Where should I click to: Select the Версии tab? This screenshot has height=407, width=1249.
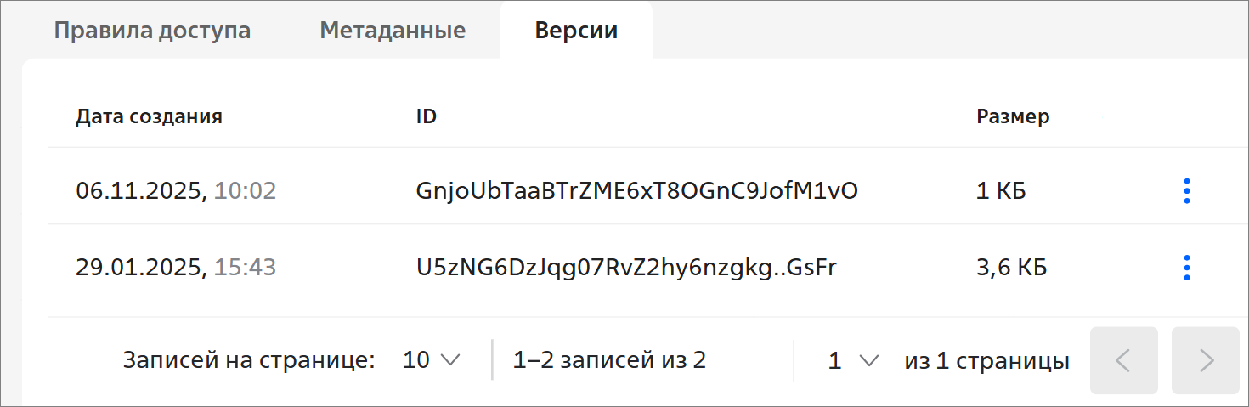[x=576, y=31]
